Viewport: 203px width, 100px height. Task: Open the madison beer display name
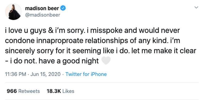coord(42,8)
